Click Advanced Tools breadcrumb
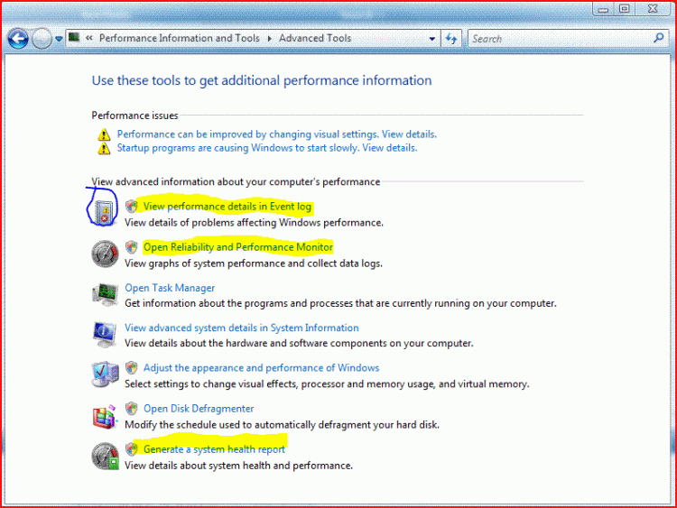 tap(315, 39)
